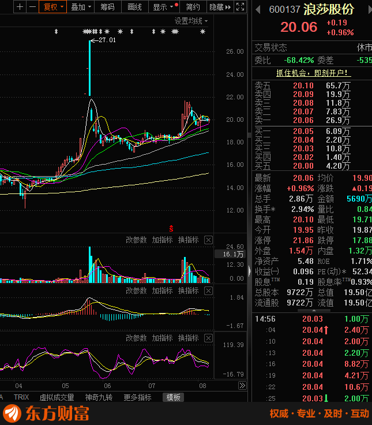Click the 画线 drawing tool button
This screenshot has width=372, height=425.
tap(135, 7)
